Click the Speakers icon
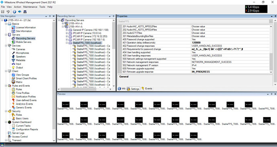The height and width of the screenshot is (147, 277). pyautogui.click(x=13, y=57)
